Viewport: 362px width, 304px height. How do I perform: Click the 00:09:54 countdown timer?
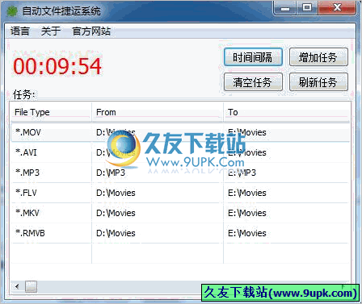(x=57, y=66)
